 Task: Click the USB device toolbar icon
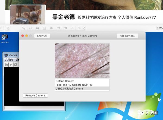coord(72,28)
